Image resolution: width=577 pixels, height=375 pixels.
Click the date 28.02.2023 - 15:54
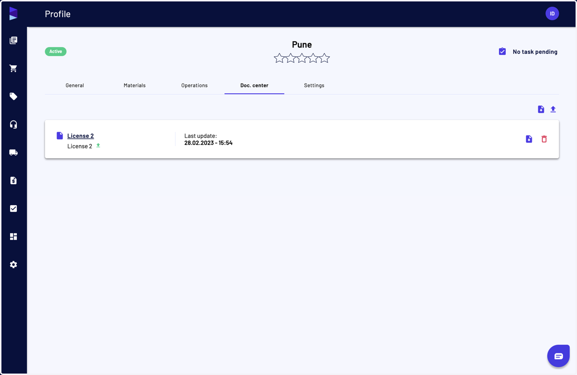coord(208,143)
